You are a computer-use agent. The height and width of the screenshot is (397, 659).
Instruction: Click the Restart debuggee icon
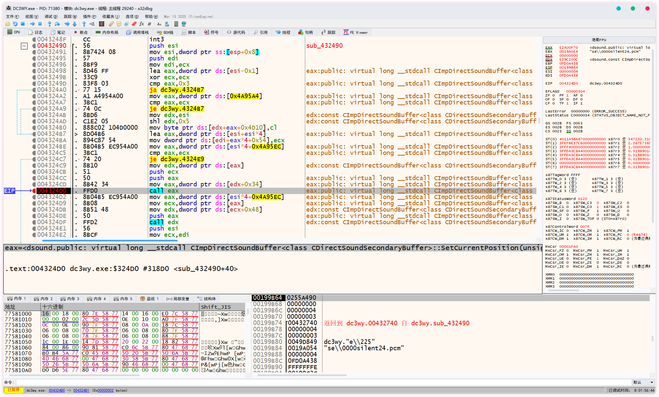coord(15,24)
